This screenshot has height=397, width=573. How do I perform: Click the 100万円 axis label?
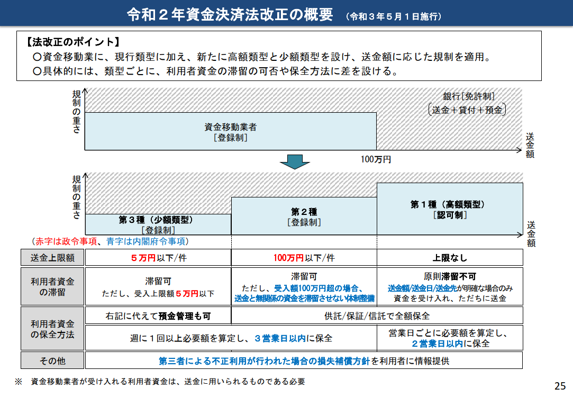pyautogui.click(x=376, y=159)
